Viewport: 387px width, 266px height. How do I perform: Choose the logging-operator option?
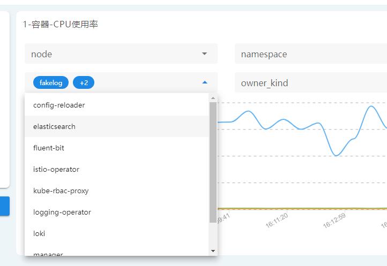pos(62,212)
